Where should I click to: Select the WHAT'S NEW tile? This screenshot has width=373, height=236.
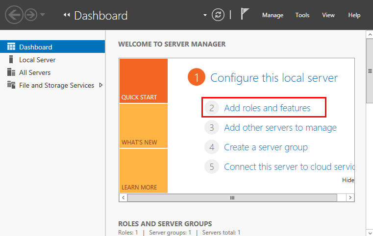144,126
